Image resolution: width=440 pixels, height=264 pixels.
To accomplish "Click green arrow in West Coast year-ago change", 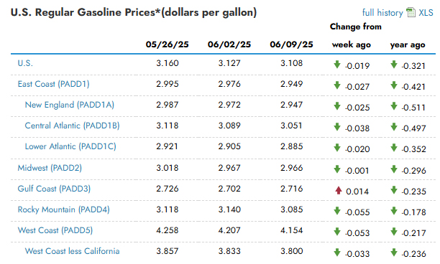I will click(x=394, y=232).
